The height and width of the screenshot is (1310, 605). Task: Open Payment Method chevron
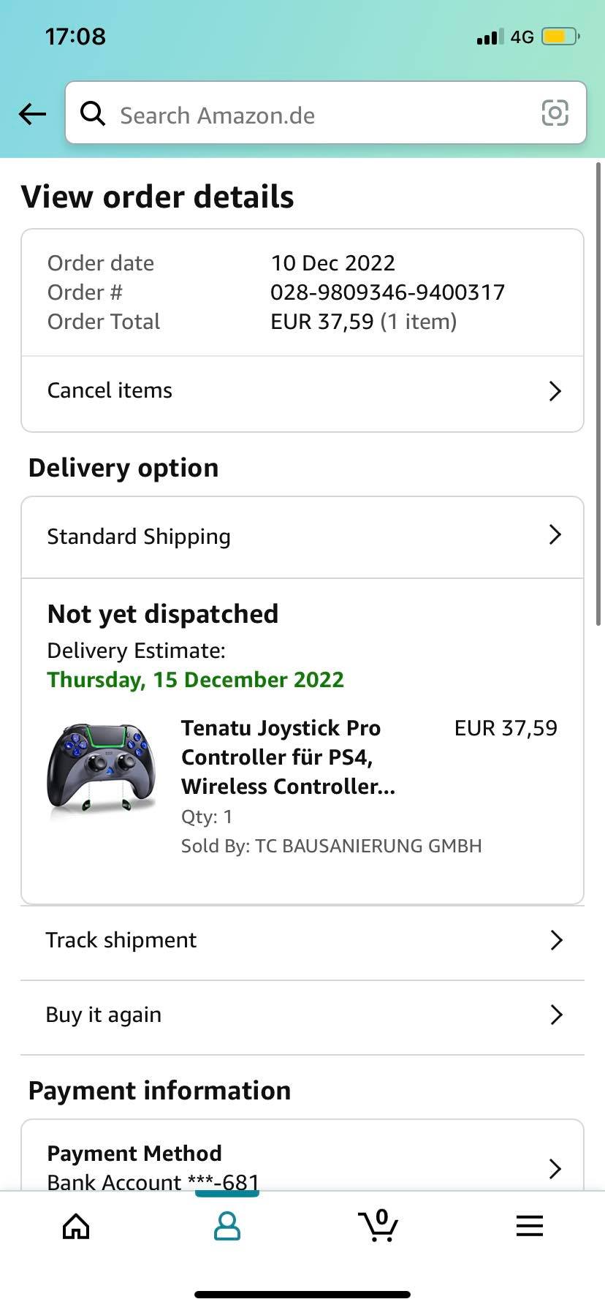pyautogui.click(x=555, y=1168)
